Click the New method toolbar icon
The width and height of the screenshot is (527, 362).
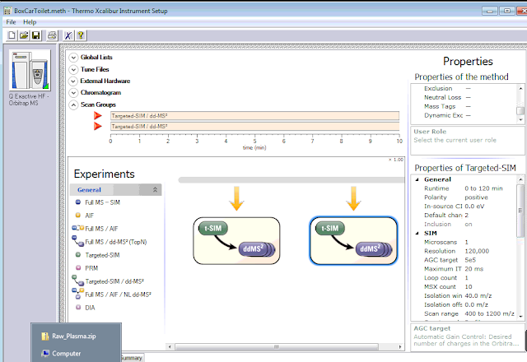click(x=12, y=35)
